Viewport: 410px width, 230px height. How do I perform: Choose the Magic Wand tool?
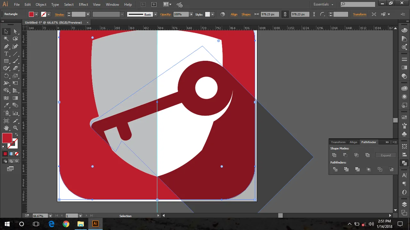point(6,39)
